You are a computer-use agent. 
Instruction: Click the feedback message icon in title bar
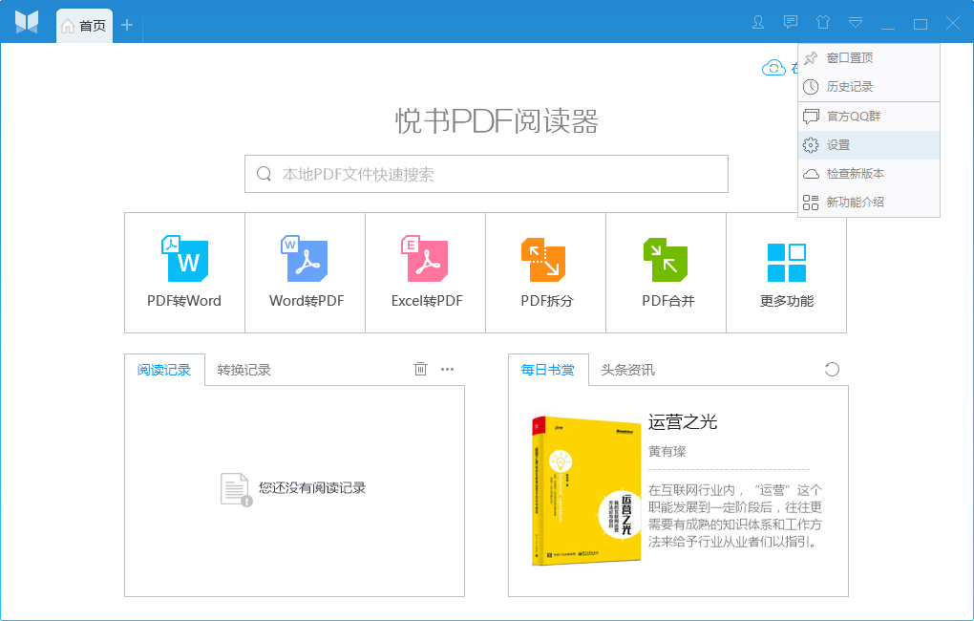790,22
